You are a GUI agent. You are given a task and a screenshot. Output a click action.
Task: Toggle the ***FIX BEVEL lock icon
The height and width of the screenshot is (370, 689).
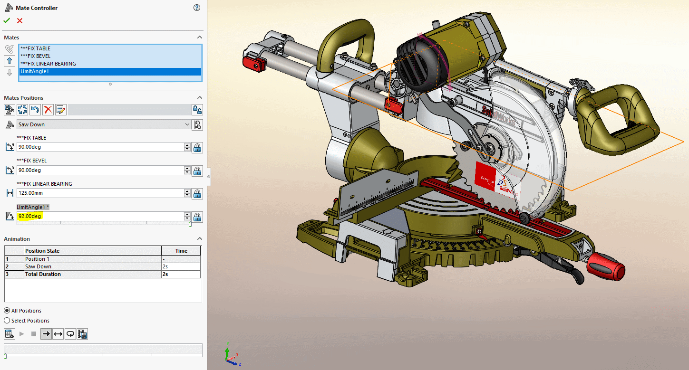pos(197,171)
